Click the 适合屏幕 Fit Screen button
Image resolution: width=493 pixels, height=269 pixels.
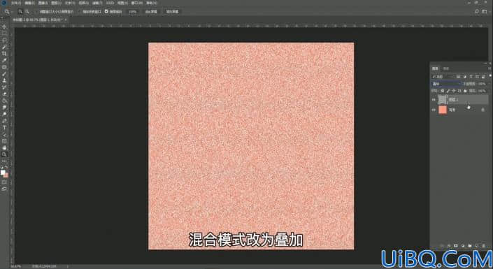151,12
